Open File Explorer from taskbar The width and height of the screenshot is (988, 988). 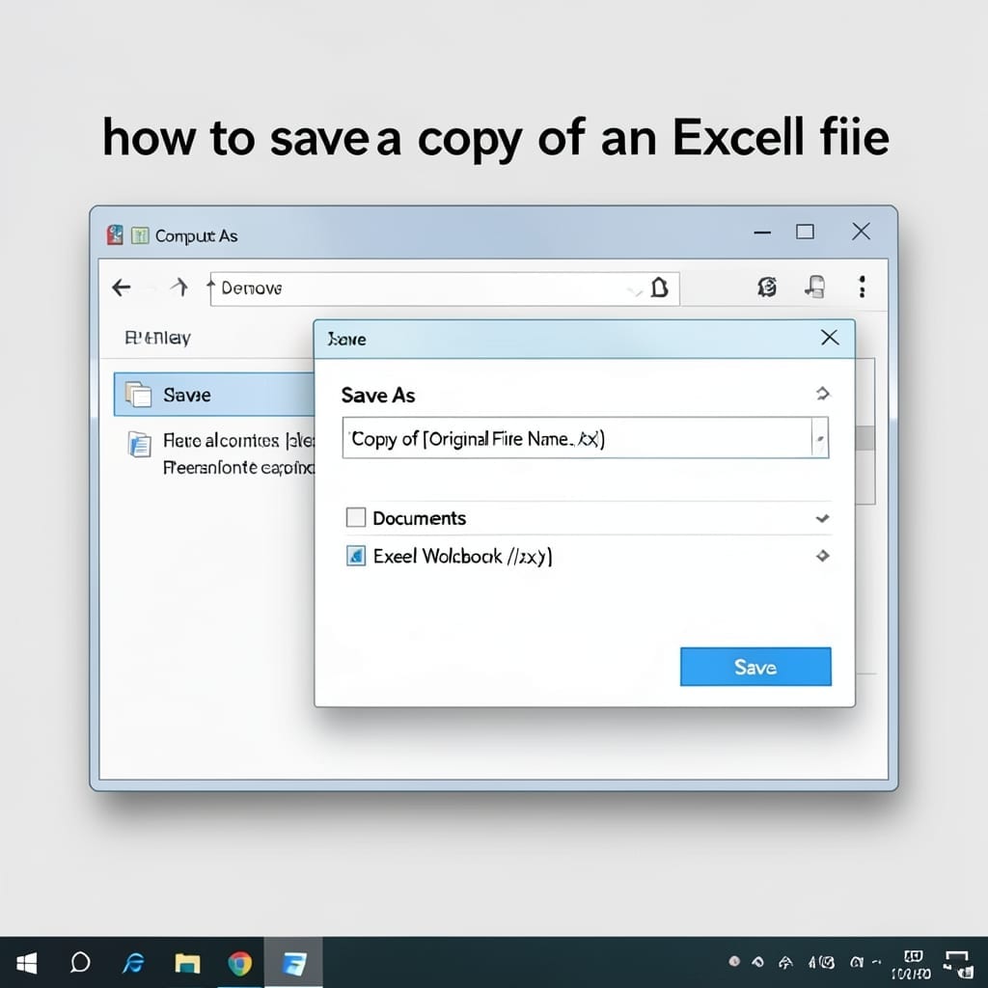coord(187,963)
